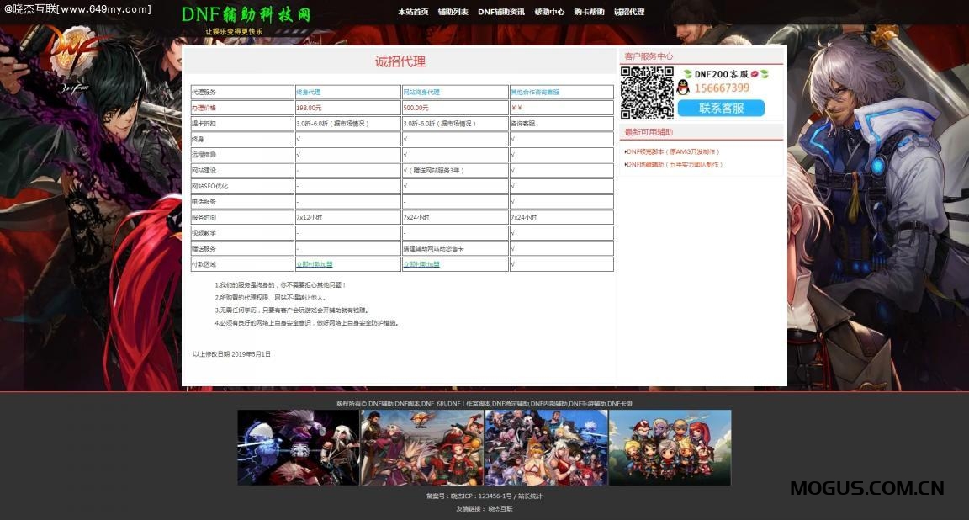Screen dimensions: 969x520
Task: Click the lips icon after DNF200客服
Action: tap(754, 74)
